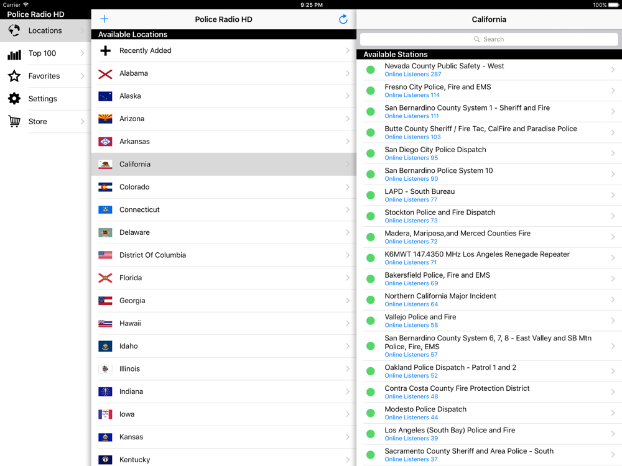Open chevron on Fresno City Police row
622x466 pixels.
tap(613, 91)
